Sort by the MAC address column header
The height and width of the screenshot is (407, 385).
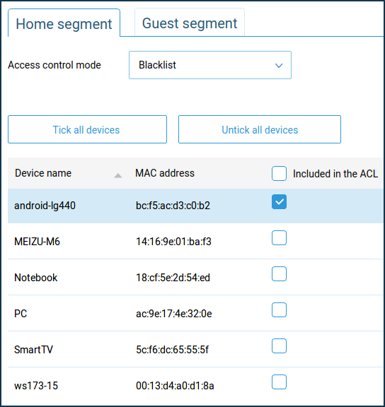tap(165, 173)
